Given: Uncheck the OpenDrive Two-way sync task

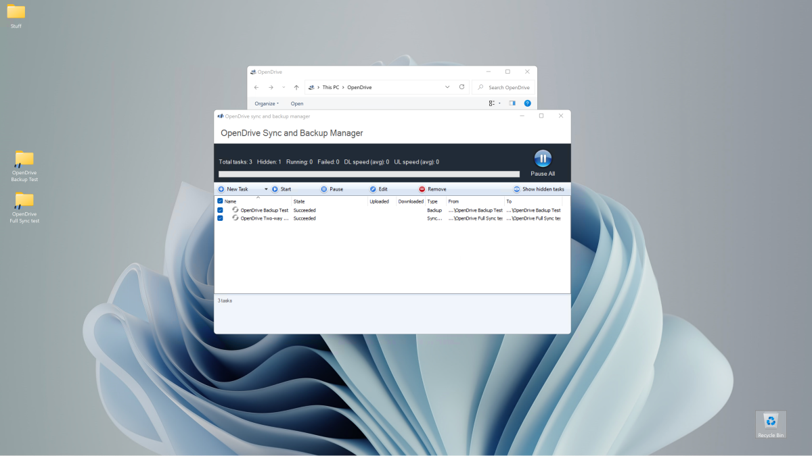Looking at the screenshot, I should 220,218.
